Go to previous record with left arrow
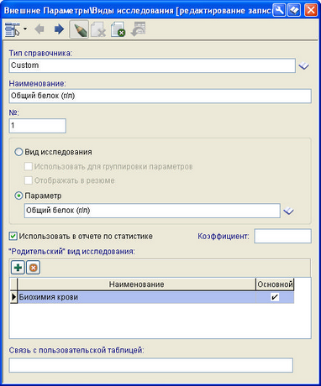Screen dimensions: 321x386 (x=39, y=29)
